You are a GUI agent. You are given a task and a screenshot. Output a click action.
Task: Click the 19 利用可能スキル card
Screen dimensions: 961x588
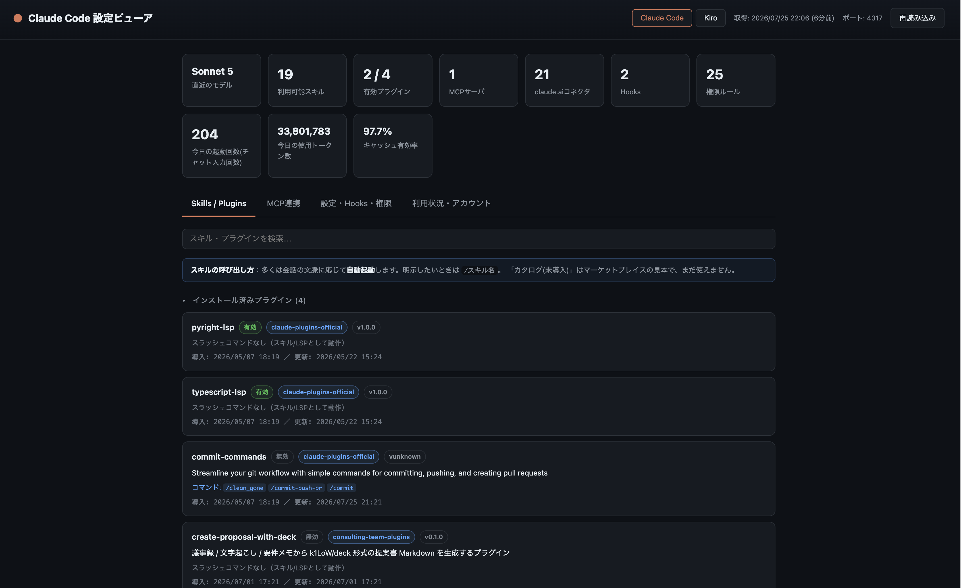[307, 80]
